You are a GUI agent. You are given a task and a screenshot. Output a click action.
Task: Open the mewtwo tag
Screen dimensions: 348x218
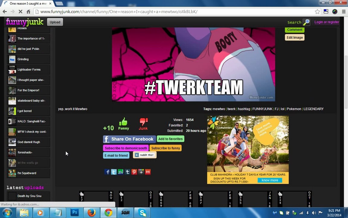pos(219,109)
